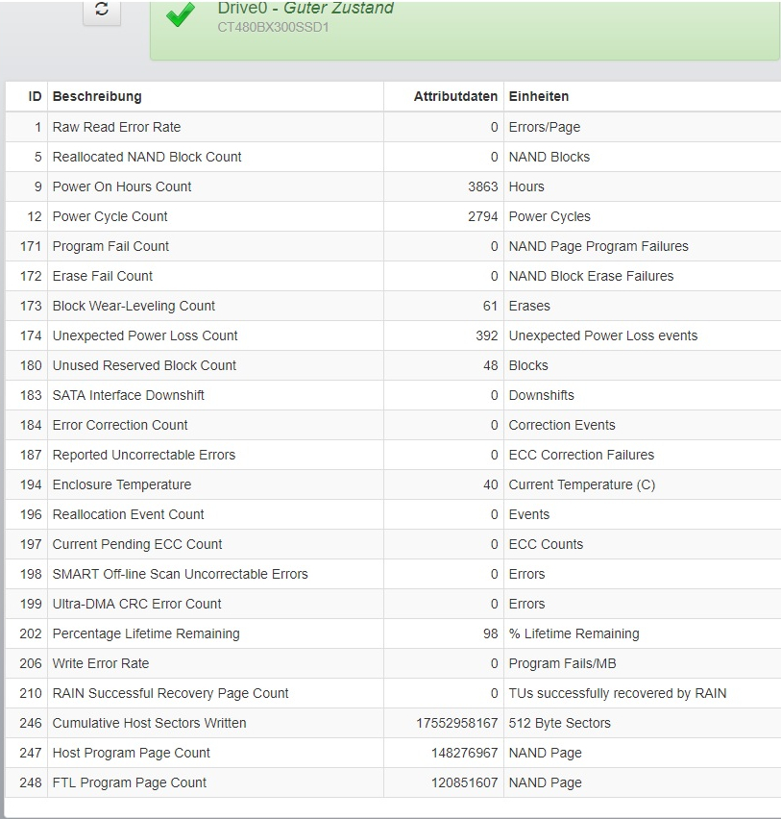Click the Correction Events unit text
This screenshot has width=781, height=819.
tap(562, 425)
